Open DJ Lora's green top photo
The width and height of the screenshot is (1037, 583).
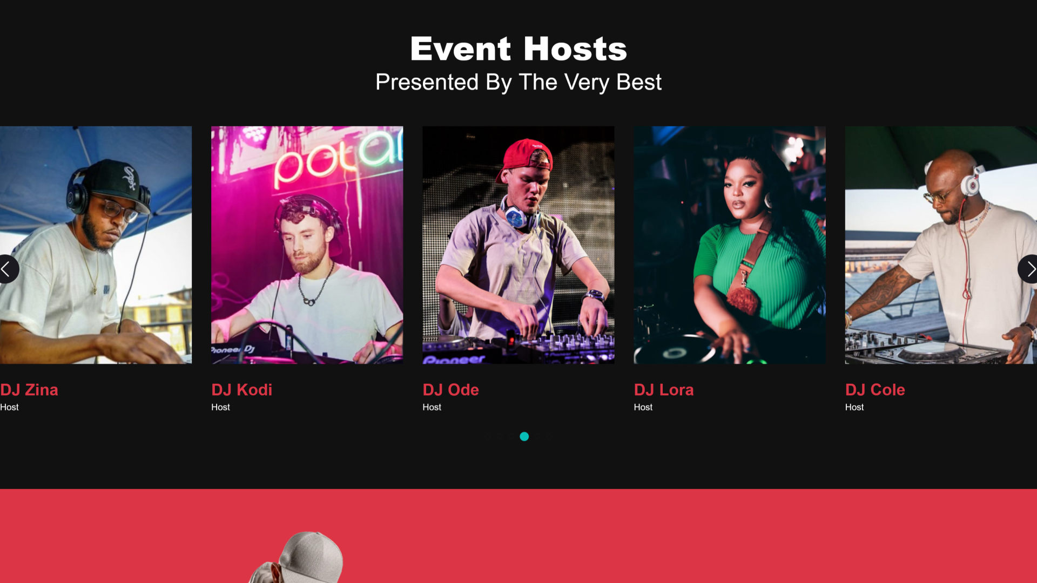tap(730, 245)
